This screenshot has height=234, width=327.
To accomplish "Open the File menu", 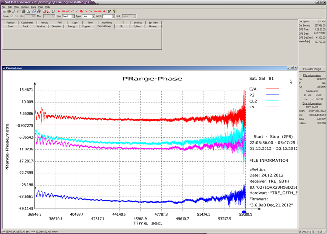I will click(x=4, y=7).
